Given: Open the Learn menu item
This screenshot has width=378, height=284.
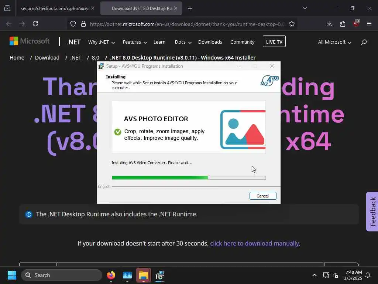Looking at the screenshot, I should tap(159, 42).
